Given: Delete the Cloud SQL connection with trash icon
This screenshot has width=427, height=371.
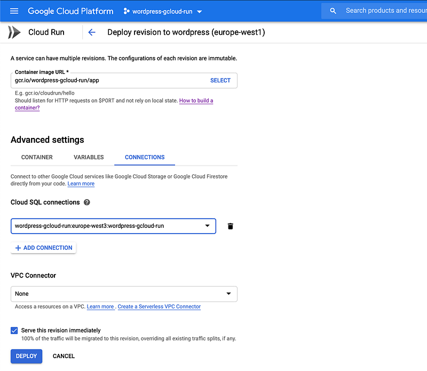Looking at the screenshot, I should 231,226.
